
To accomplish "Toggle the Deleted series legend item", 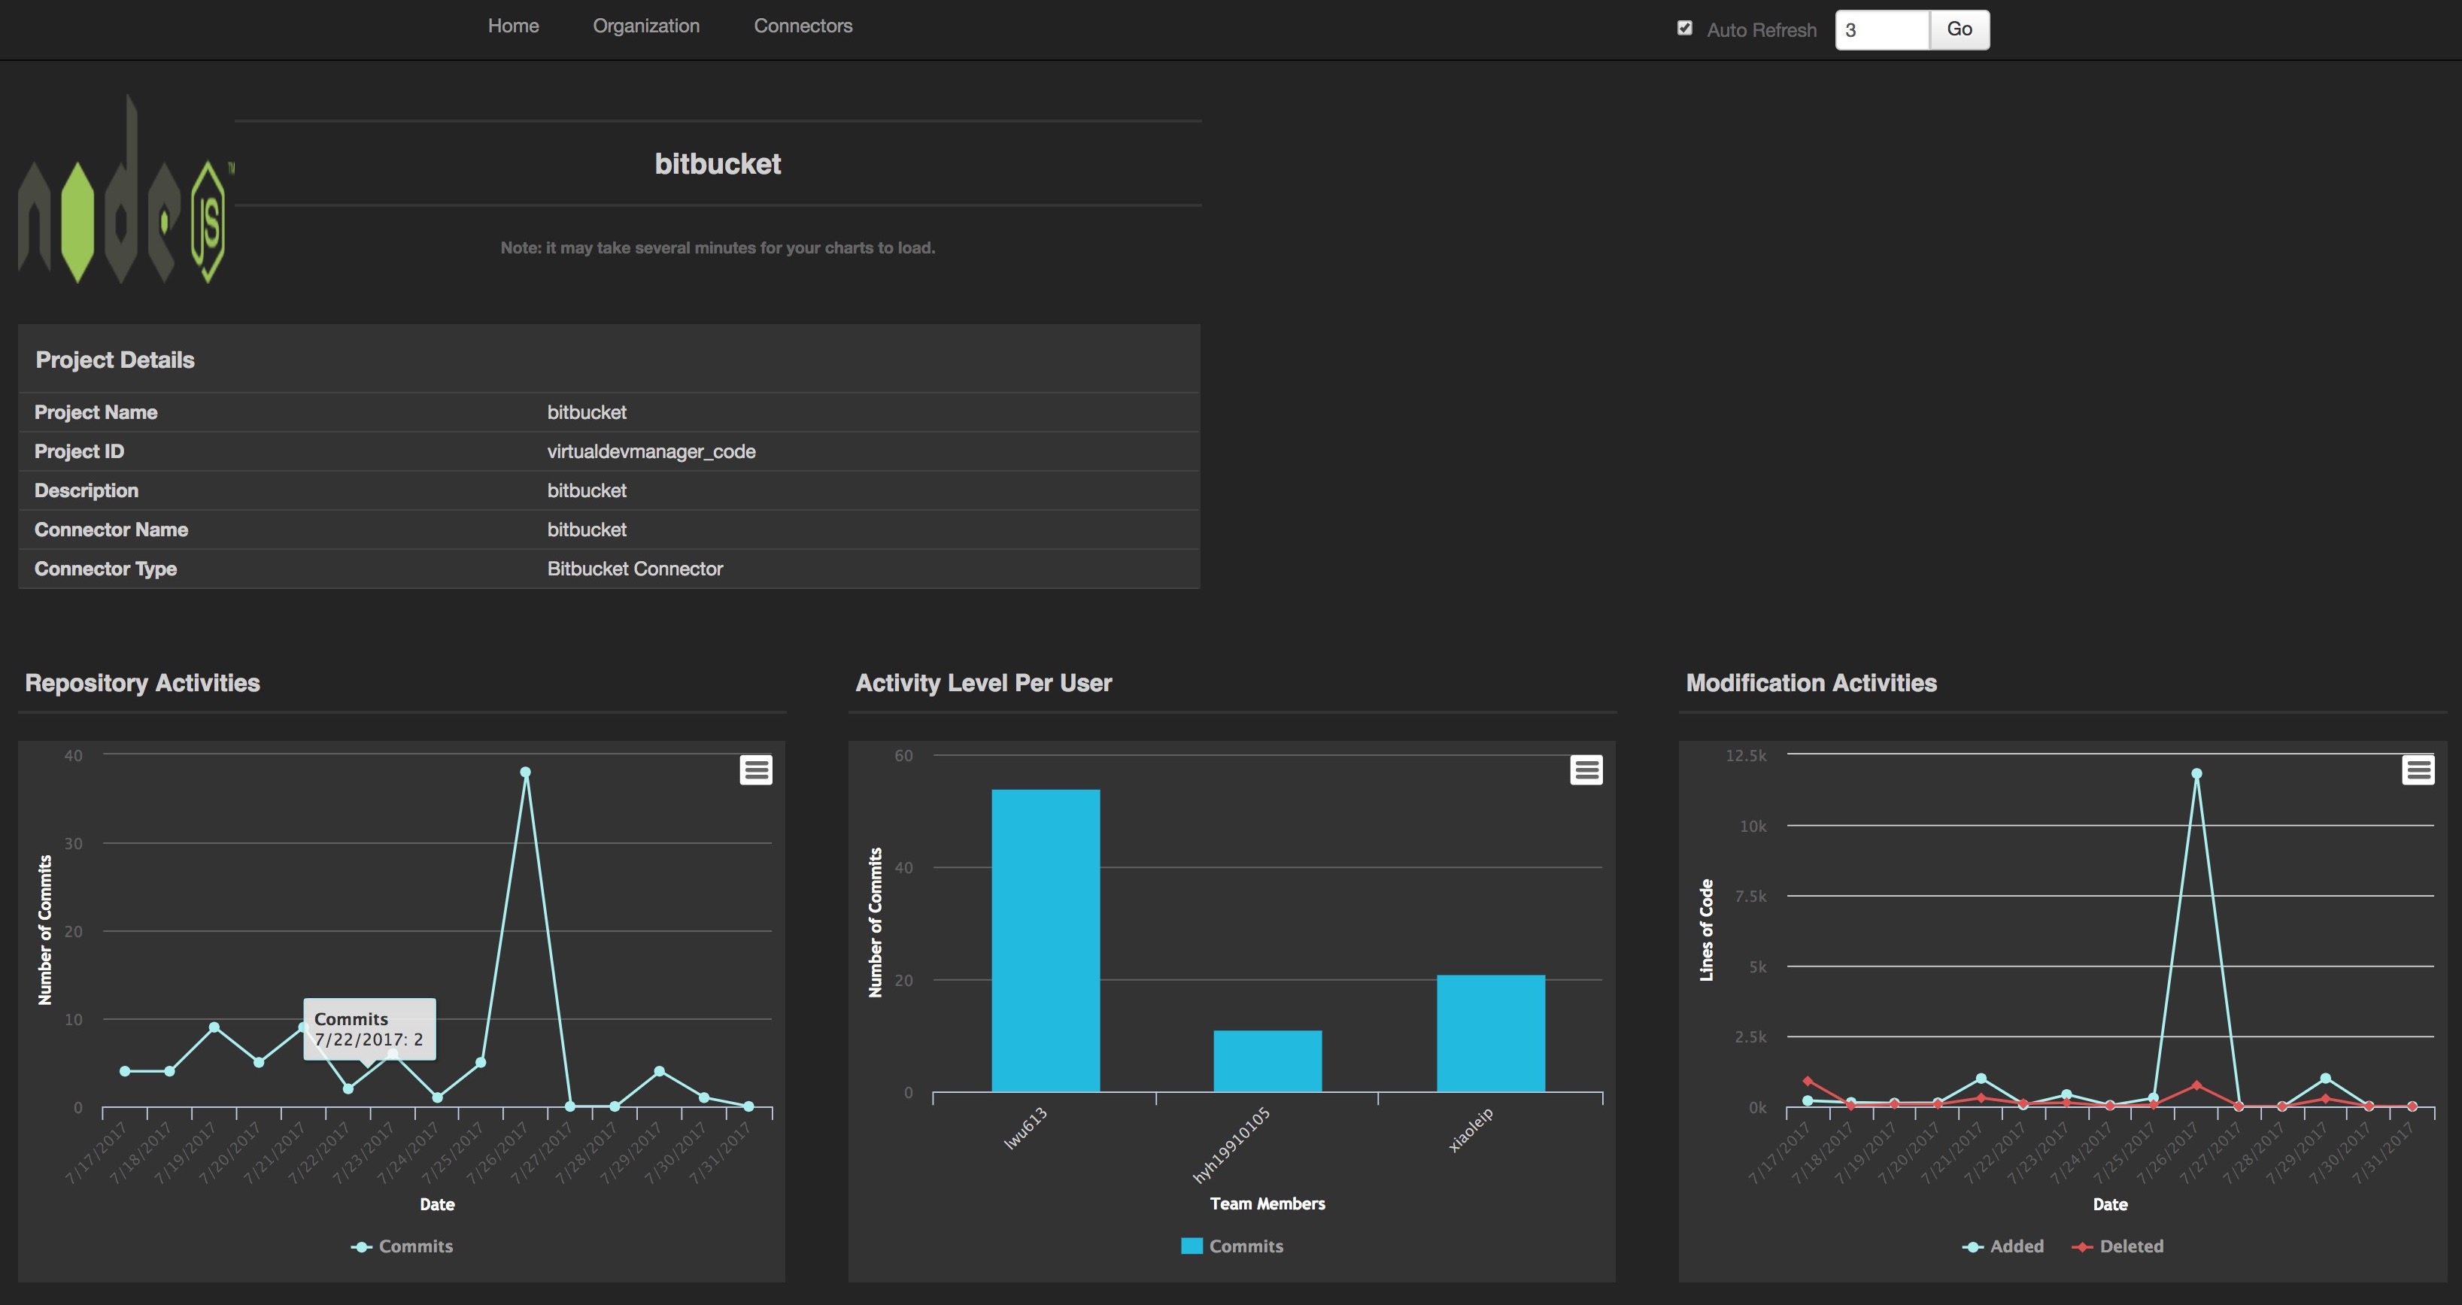I will click(2118, 1246).
